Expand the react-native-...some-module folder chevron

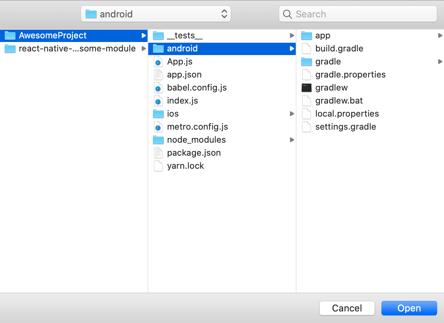point(144,48)
